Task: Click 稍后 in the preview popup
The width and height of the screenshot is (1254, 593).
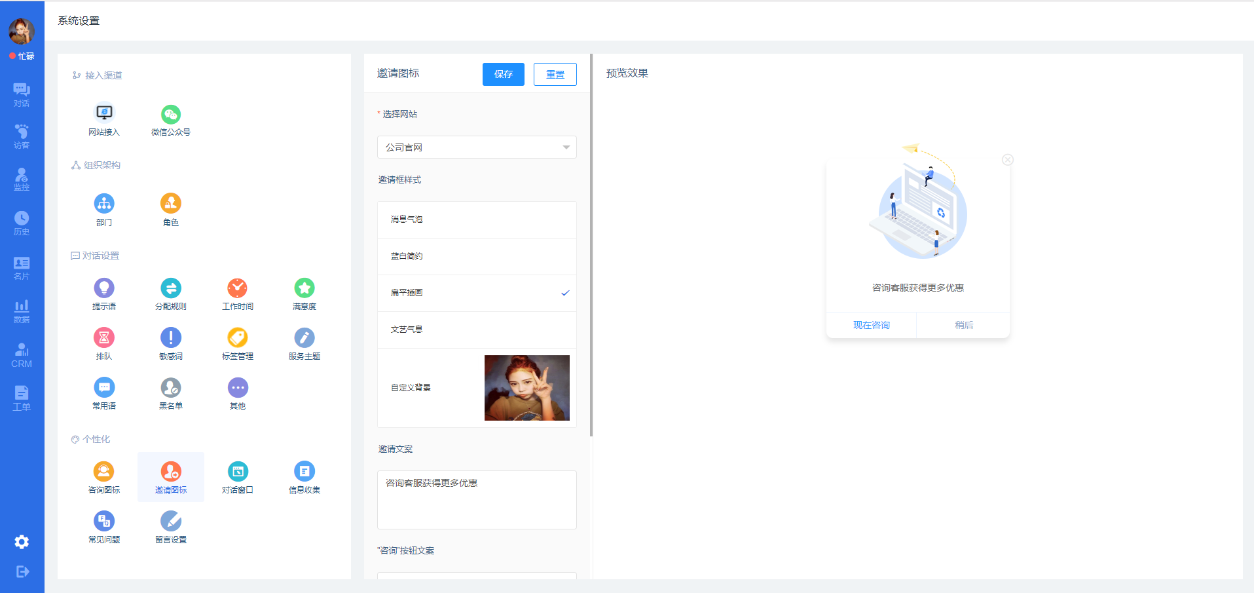Action: coord(964,325)
